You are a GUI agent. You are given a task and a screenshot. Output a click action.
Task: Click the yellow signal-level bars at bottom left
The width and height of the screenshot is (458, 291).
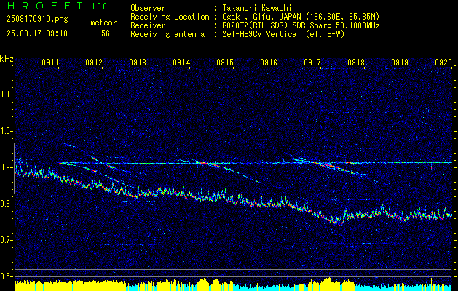pos(70,286)
